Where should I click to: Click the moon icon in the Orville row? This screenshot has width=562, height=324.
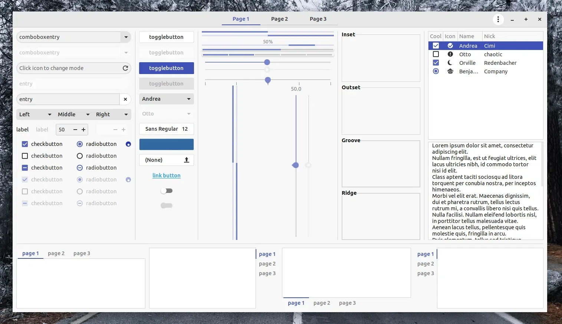(450, 63)
